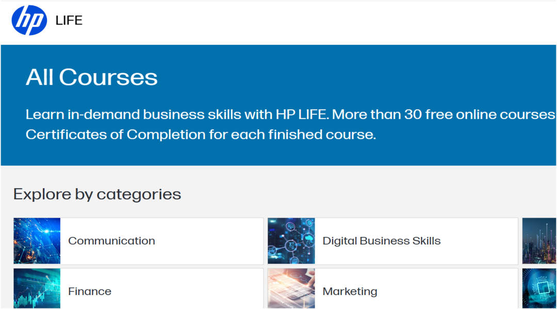The image size is (557, 309).
Task: Click the Explore by categories heading
Action: 97,194
